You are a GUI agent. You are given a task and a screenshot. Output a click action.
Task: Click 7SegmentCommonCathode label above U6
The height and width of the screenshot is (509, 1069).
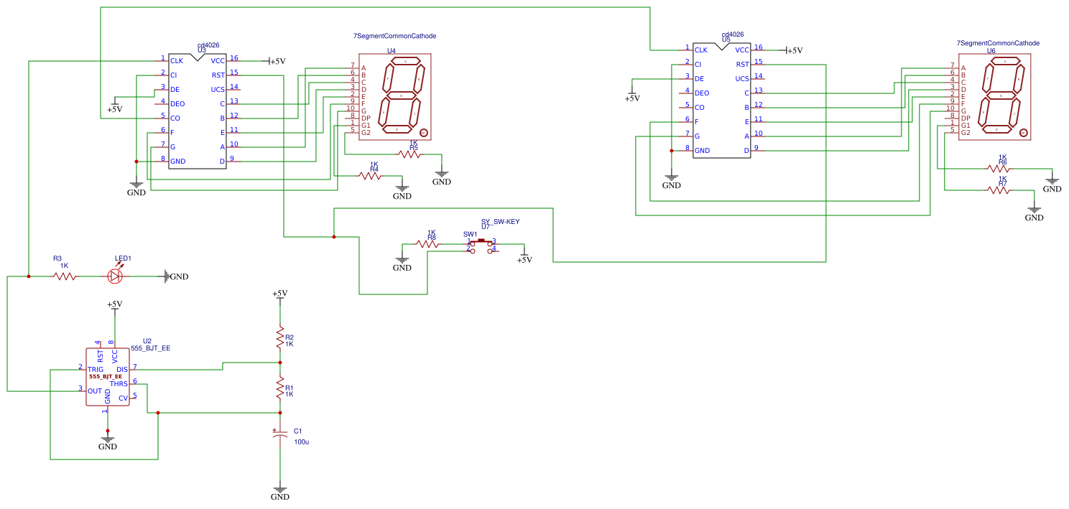(998, 43)
